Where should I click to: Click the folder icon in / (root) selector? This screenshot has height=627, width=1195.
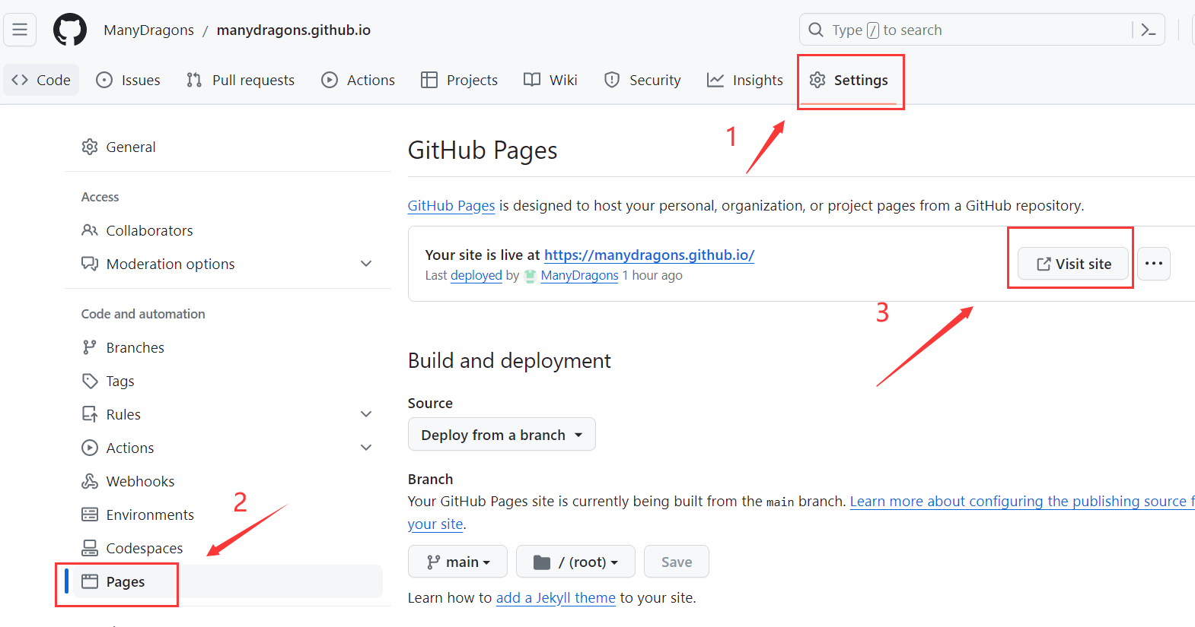[x=542, y=562]
